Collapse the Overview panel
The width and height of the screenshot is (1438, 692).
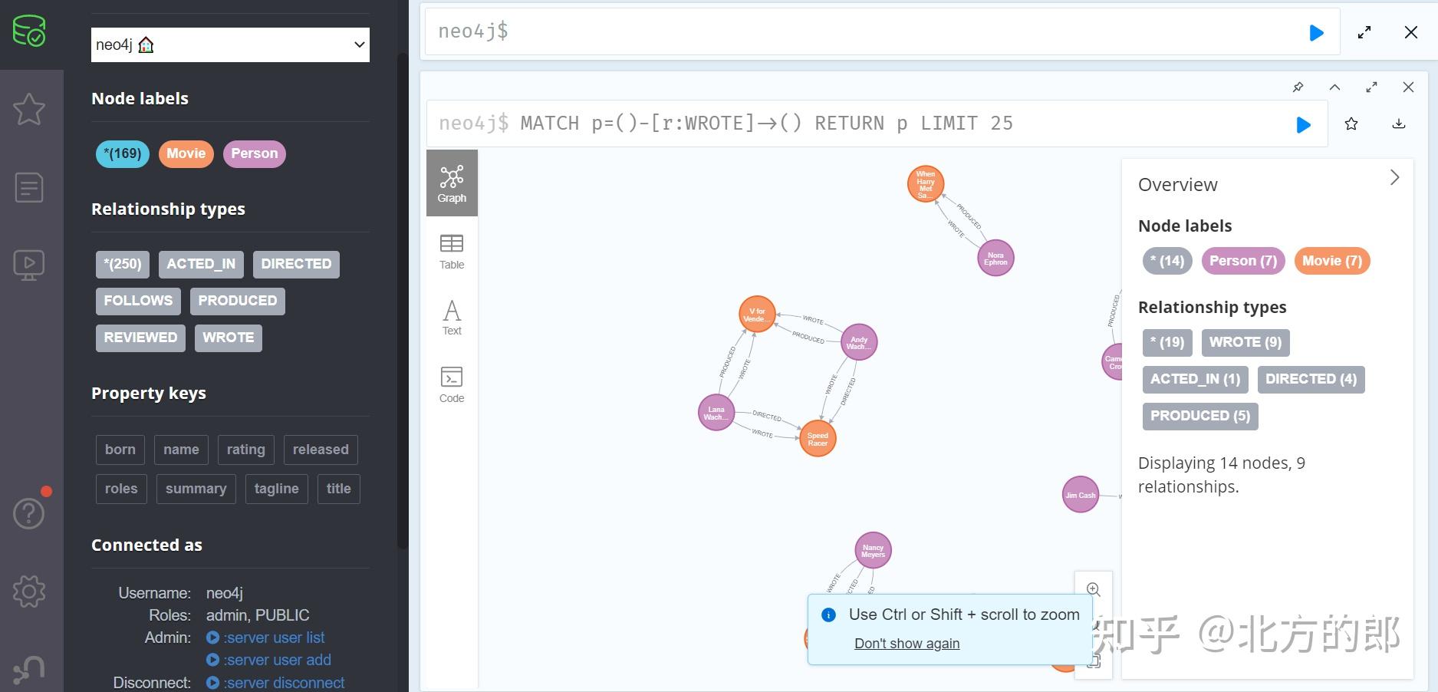coord(1395,177)
